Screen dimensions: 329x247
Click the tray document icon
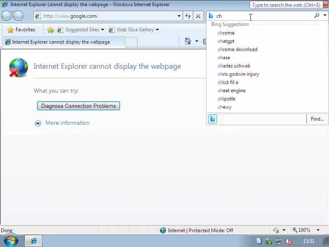[259, 241]
